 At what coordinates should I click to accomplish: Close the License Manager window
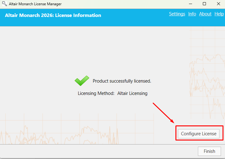click(219, 4)
